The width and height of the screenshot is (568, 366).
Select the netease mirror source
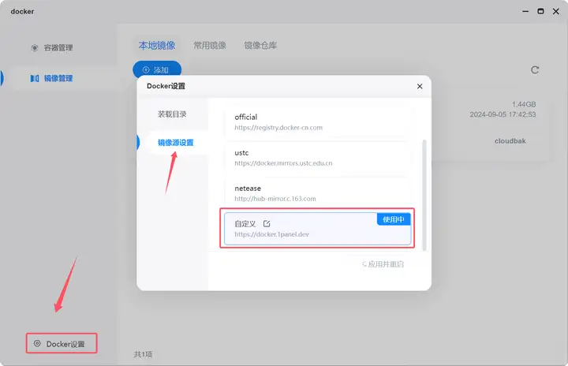click(317, 193)
